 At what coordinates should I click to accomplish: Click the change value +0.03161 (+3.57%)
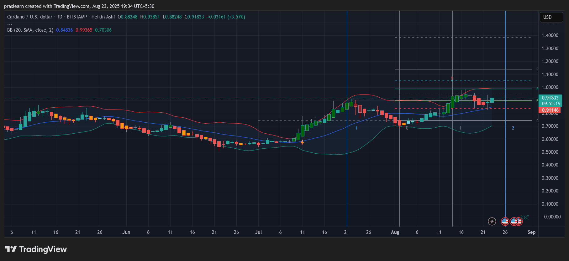(x=226, y=17)
